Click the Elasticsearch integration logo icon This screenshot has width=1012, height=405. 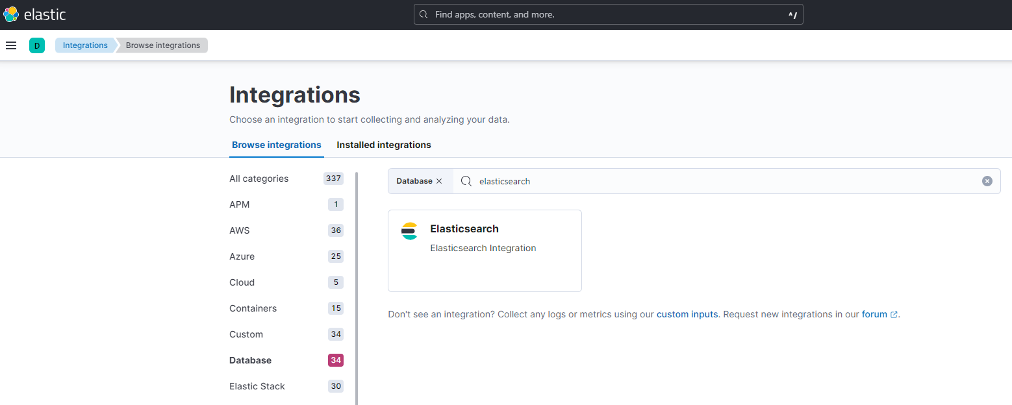(409, 231)
